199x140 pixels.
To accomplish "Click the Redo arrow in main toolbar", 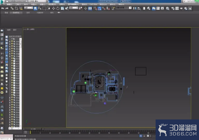I will coord(7,8).
